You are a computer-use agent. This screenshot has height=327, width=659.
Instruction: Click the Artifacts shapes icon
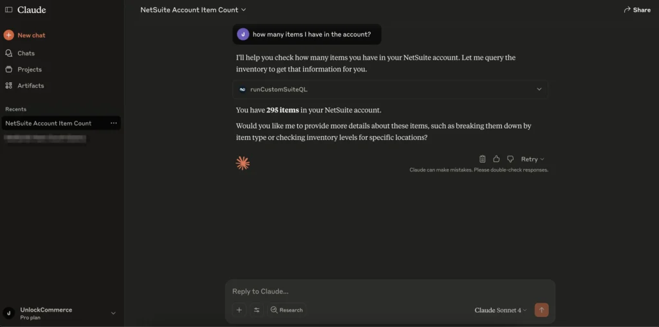9,85
